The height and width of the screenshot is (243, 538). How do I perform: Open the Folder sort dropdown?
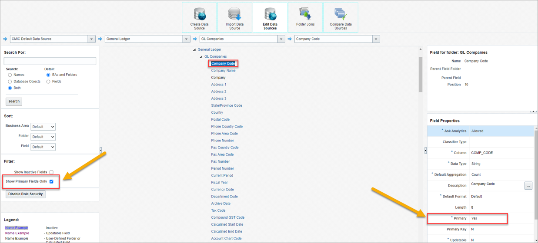point(43,137)
